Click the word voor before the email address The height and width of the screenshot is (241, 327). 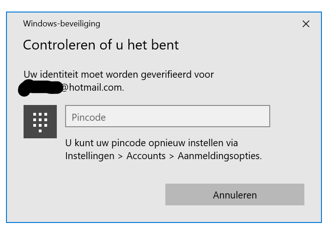(204, 75)
